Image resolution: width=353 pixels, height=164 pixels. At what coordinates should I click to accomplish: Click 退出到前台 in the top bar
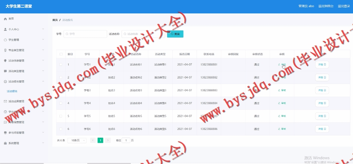326,6
